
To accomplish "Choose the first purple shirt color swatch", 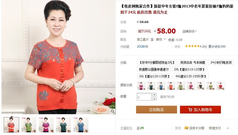I will (141, 86).
